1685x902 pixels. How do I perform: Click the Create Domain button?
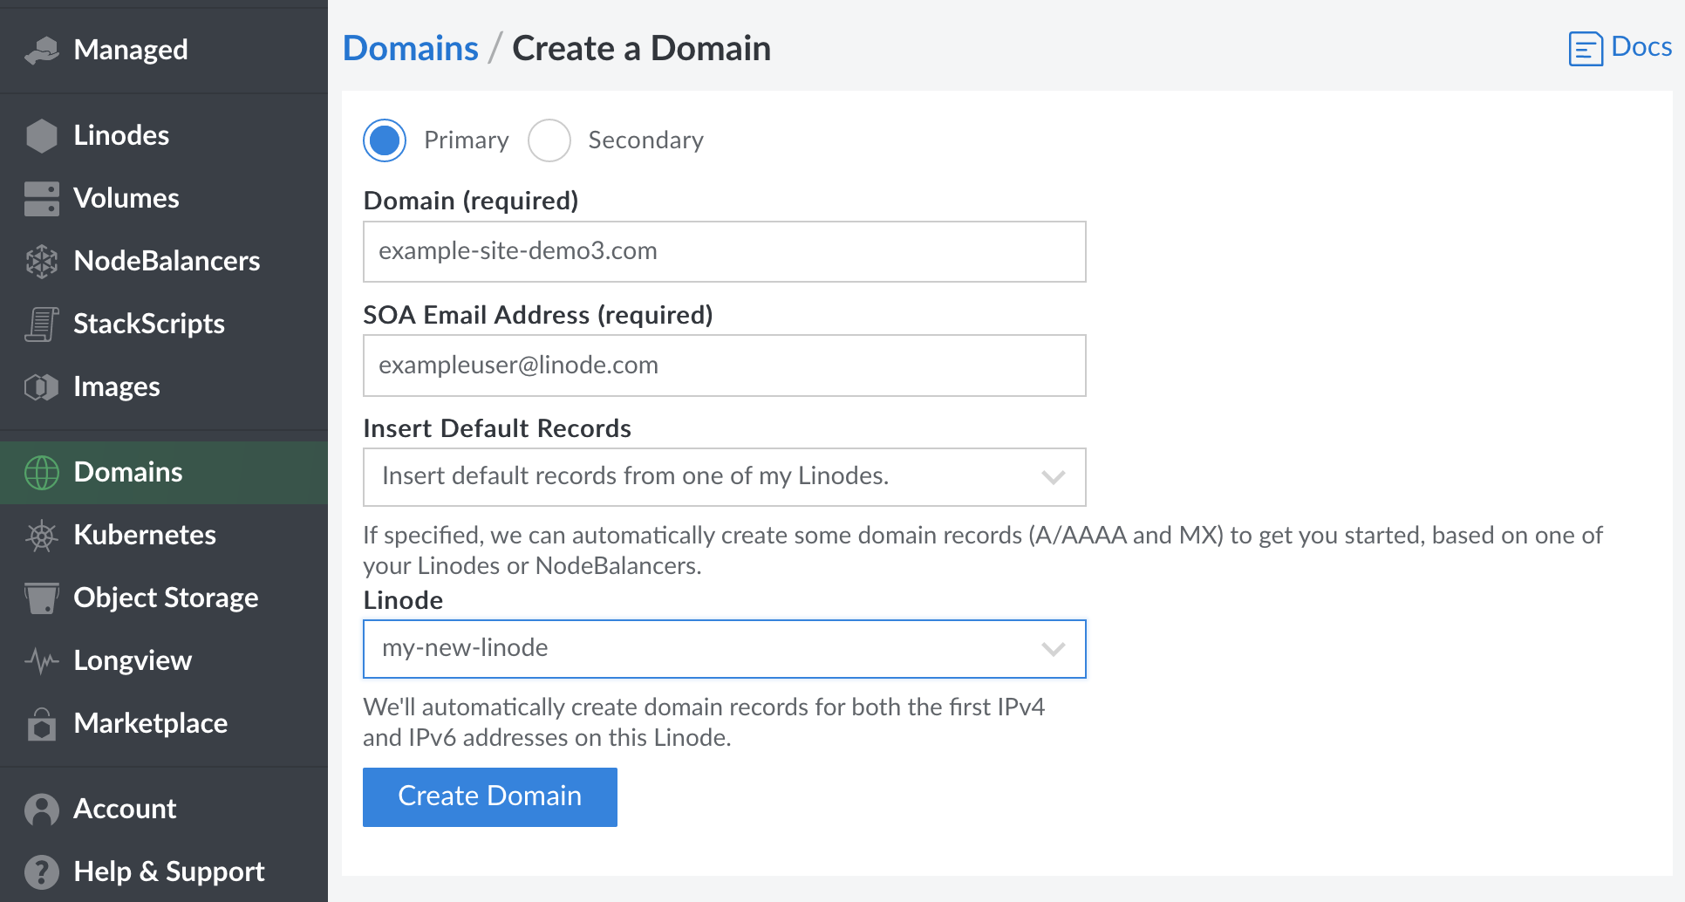coord(489,796)
